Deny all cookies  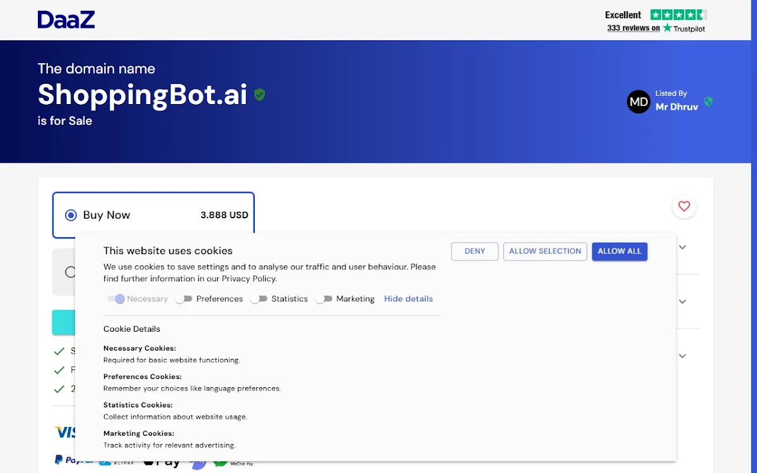(475, 251)
